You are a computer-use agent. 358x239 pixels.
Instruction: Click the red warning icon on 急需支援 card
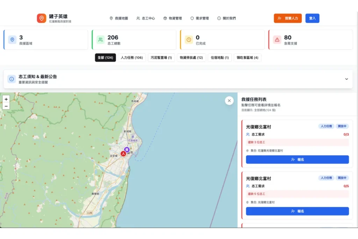[277, 40]
